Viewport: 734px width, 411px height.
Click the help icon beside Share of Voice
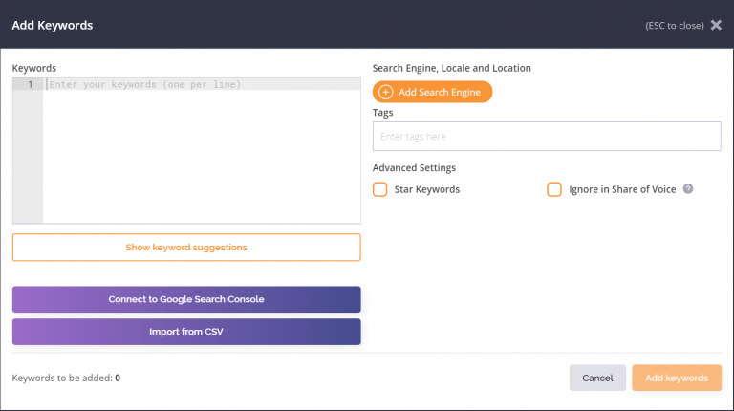(x=688, y=188)
